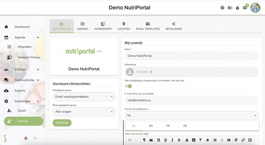Select Praktijk in the sidebar
Viewport: 265px width, 145px height.
24,121
